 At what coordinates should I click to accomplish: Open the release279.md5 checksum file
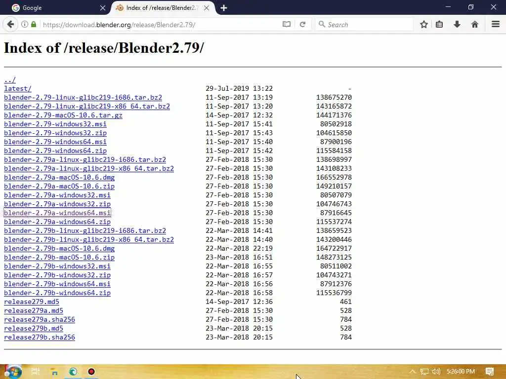[32, 302]
